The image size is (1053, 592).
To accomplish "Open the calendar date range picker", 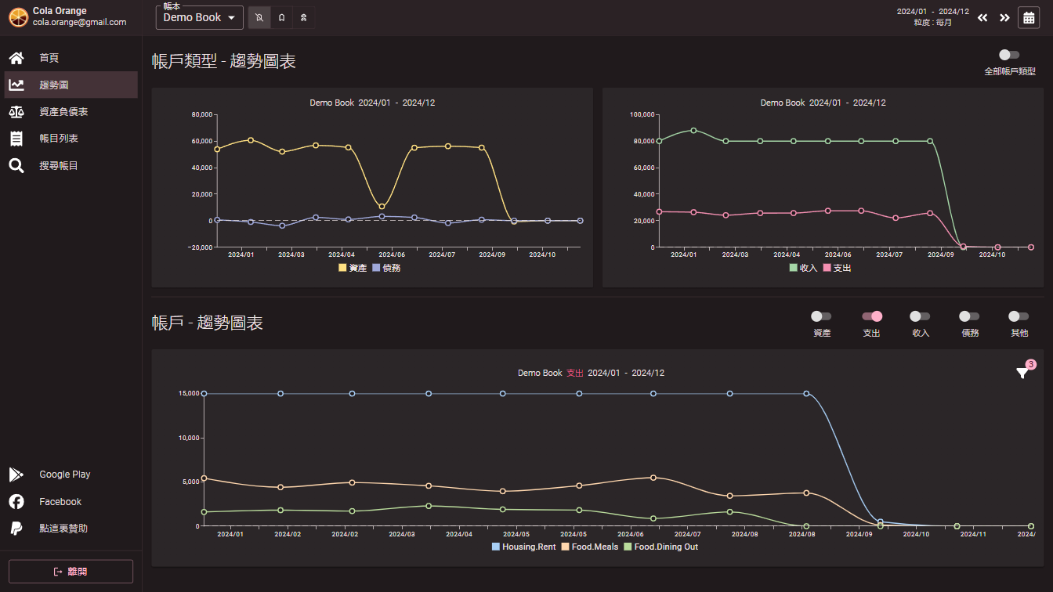I will 1028,17.
